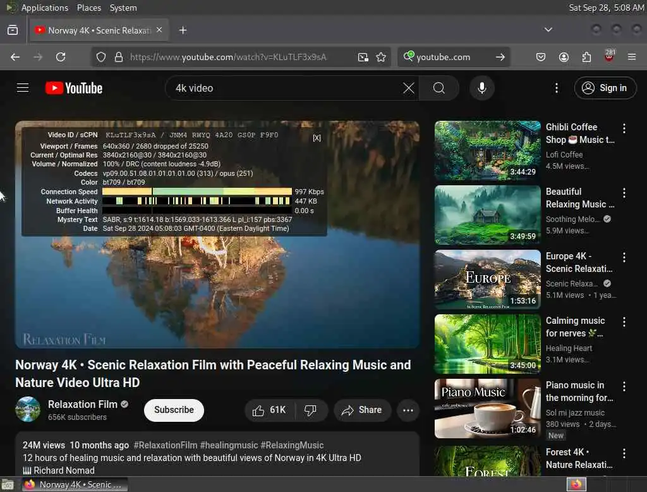This screenshot has height=492, width=647.
Task: Switch to Norway 4K taskbar window
Action: (75, 484)
